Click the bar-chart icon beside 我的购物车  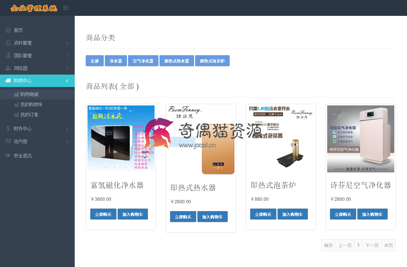pyautogui.click(x=17, y=105)
